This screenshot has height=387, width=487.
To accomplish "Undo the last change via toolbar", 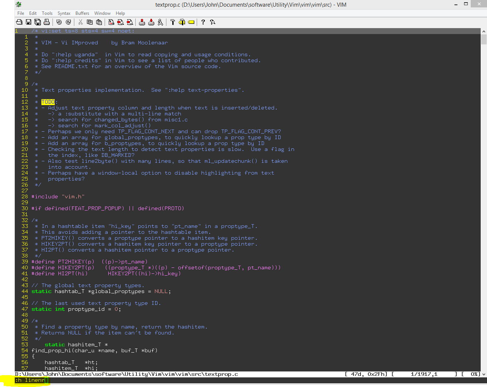I will (59, 22).
